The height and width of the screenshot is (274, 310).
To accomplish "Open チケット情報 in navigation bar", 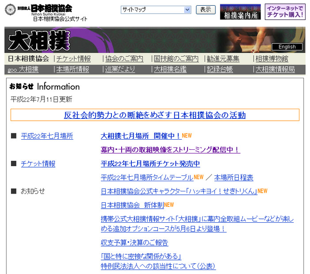I will pyautogui.click(x=73, y=59).
